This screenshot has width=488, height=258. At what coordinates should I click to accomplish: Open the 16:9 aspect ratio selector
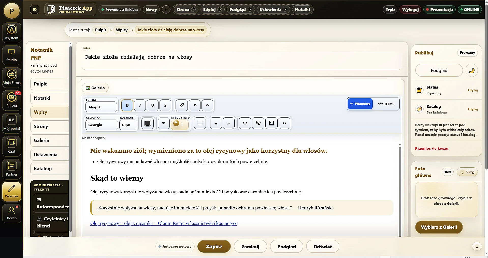(448, 172)
